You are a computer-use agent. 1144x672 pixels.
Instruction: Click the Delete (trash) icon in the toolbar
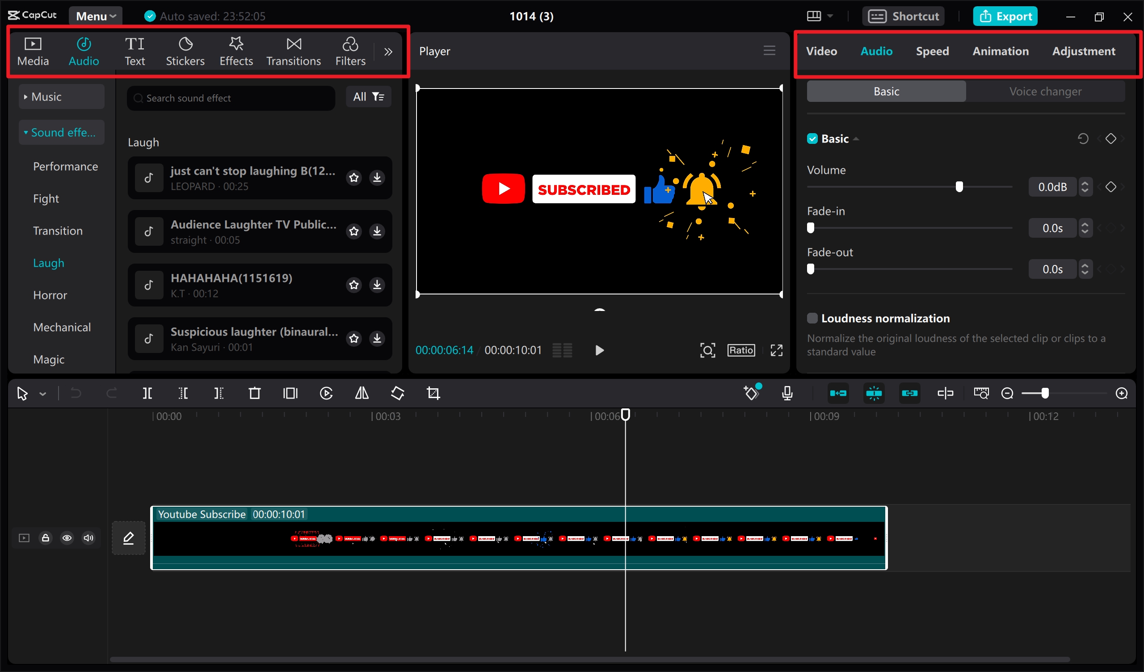[254, 393]
